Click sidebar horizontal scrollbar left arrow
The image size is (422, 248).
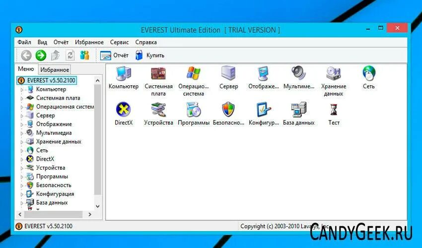20,214
